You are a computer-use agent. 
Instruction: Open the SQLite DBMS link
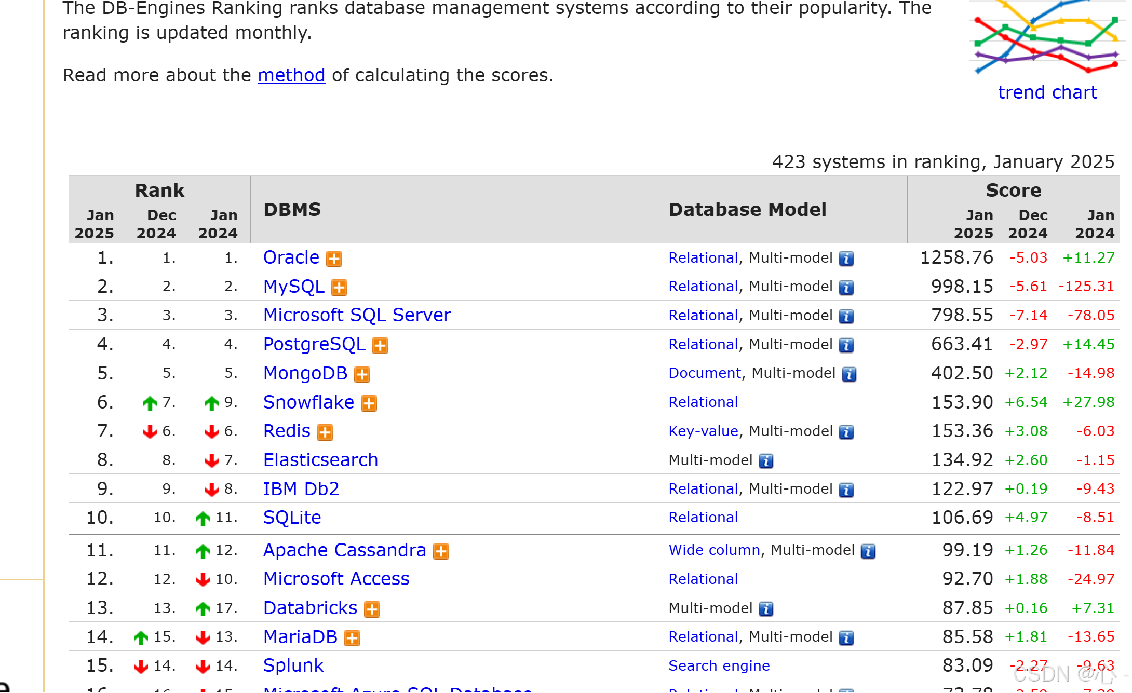click(292, 518)
